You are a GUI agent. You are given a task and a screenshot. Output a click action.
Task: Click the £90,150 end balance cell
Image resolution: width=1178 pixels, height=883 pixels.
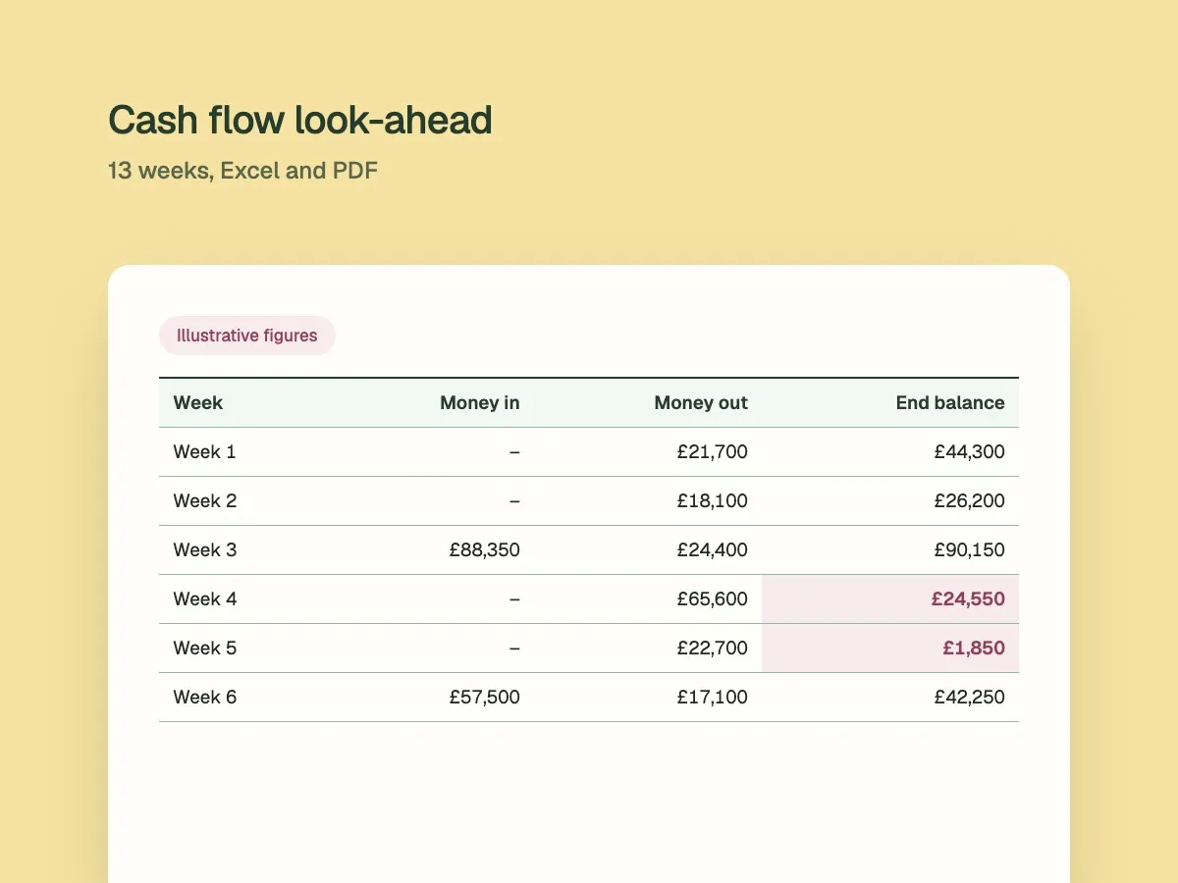coord(970,550)
